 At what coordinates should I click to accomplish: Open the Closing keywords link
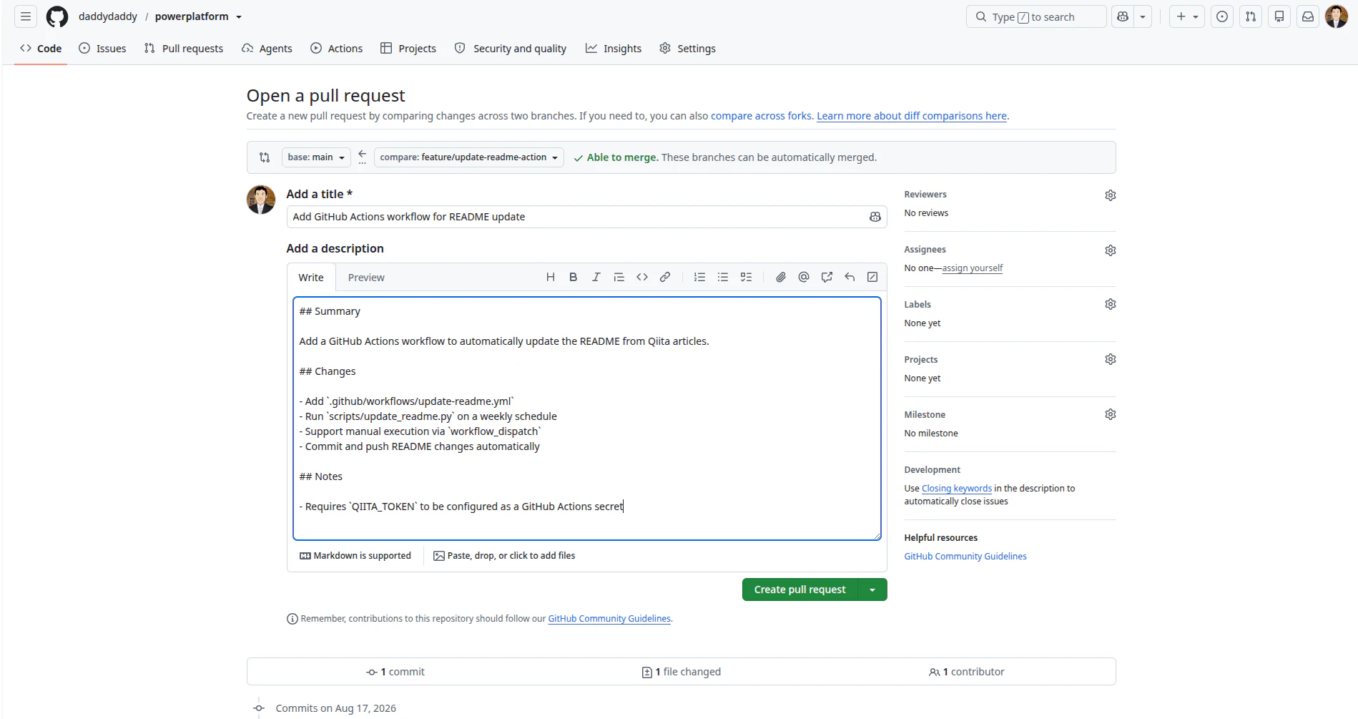click(957, 489)
